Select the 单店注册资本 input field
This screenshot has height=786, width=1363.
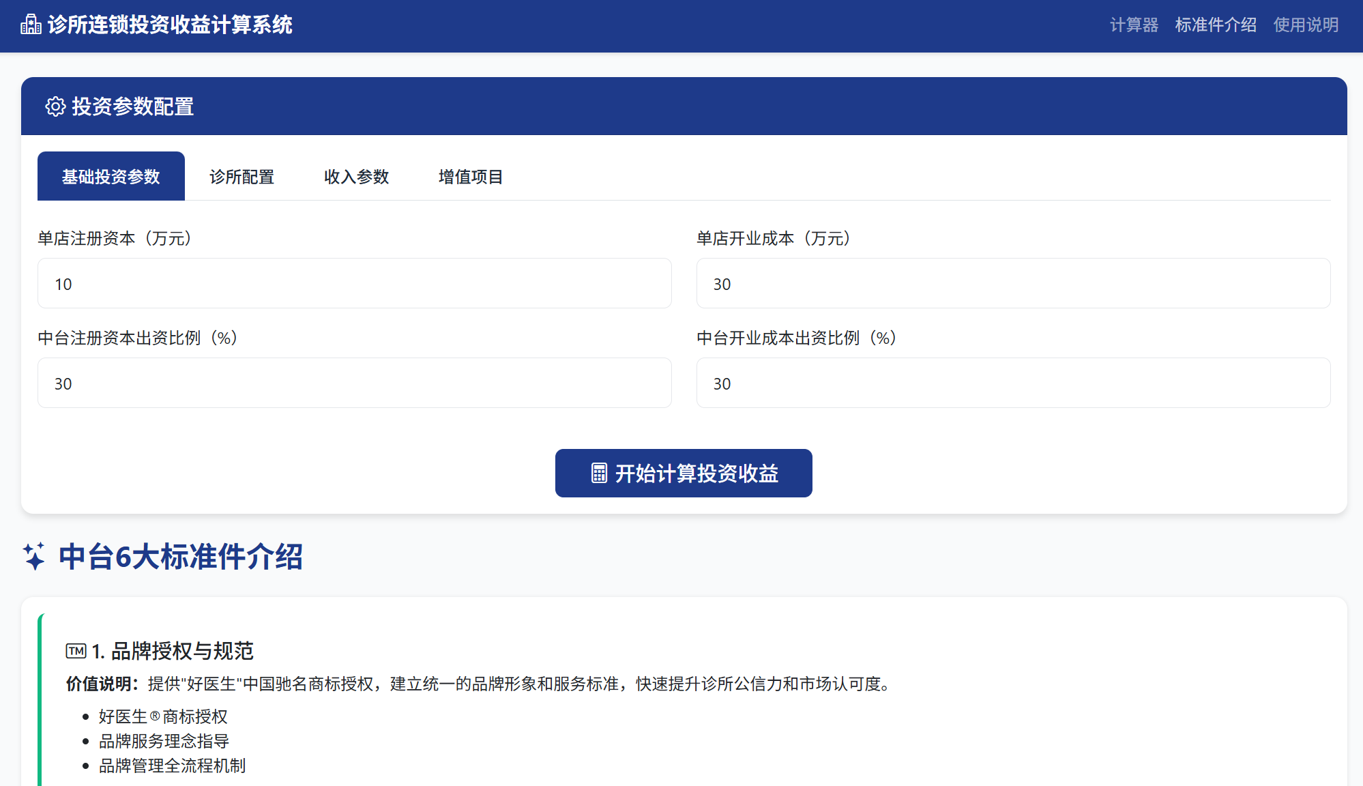(x=353, y=283)
